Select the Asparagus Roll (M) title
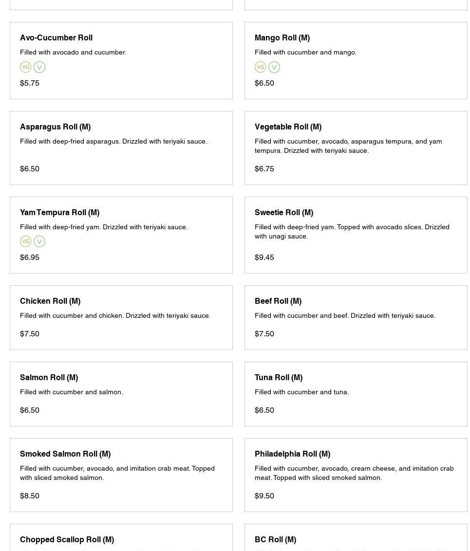 point(55,127)
